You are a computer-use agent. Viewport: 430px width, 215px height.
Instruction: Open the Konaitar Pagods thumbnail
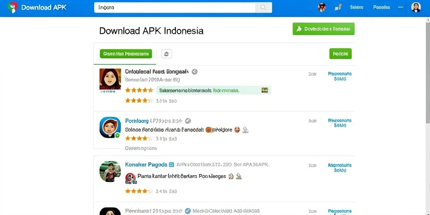110,172
